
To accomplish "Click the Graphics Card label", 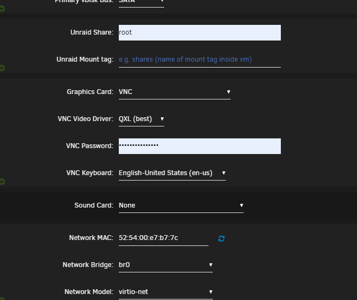I will 90,92.
